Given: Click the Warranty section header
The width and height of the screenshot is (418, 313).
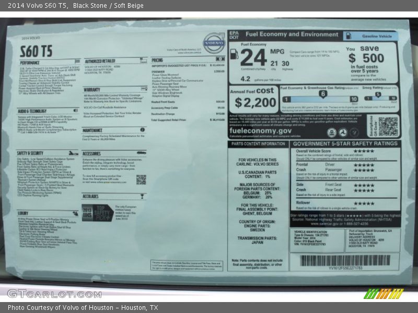Looking at the screenshot, I should 92,90.
